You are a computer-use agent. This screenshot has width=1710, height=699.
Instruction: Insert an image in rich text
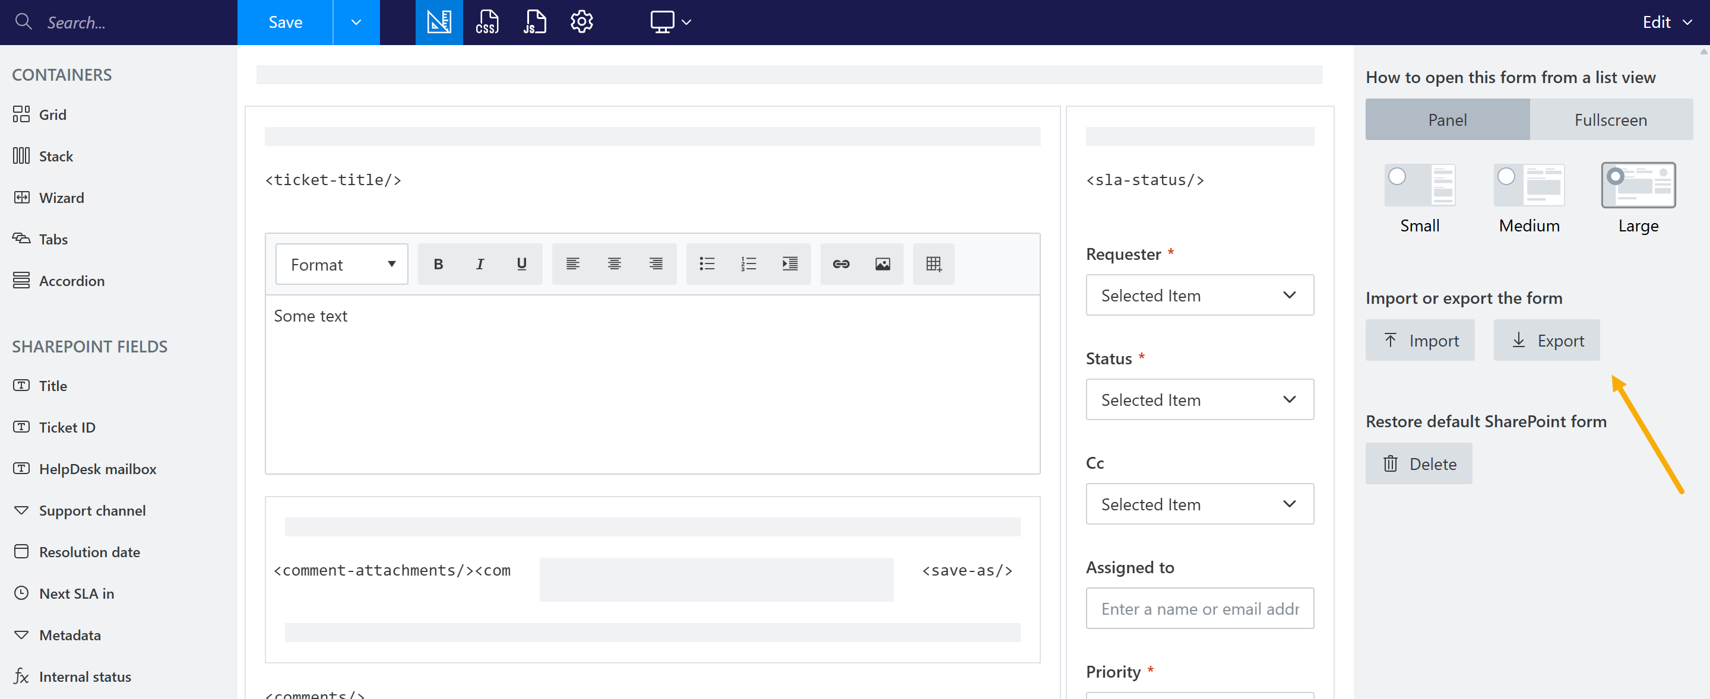coord(882,264)
